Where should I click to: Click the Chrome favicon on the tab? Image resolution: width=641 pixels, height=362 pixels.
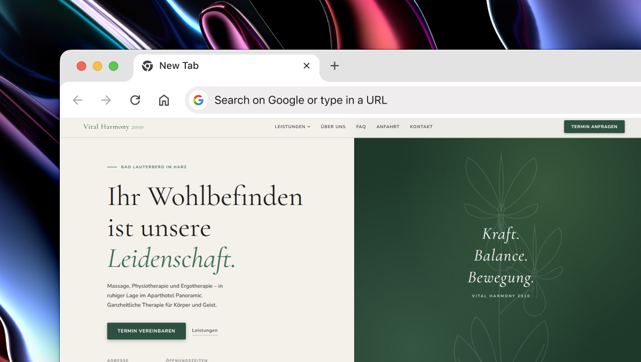pyautogui.click(x=147, y=66)
